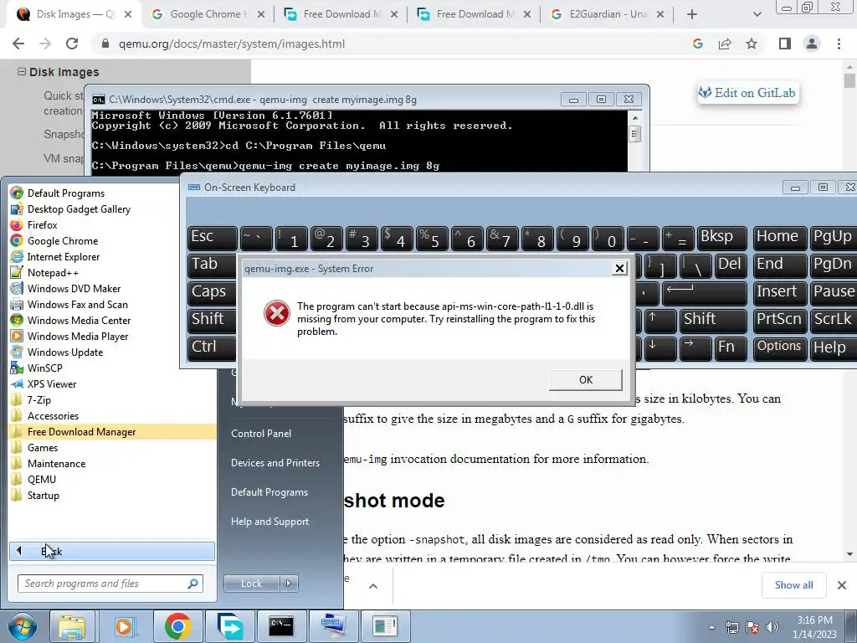Open Control Panel from the Start menu
Viewport: 857px width, 643px height.
pos(261,433)
